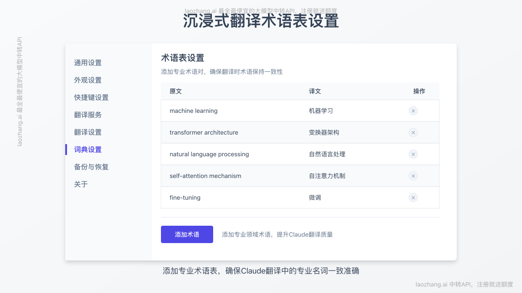
Task: Delete the natural language processing entry
Action: [x=413, y=154]
